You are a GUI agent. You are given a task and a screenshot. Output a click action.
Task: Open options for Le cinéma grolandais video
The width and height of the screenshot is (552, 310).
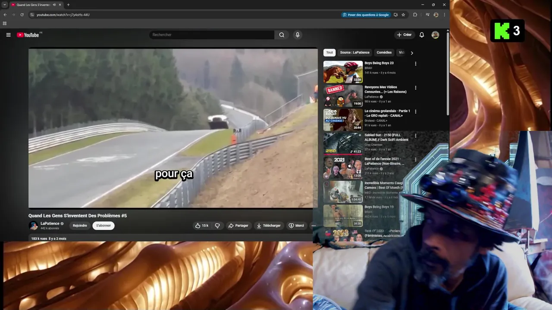coord(416,112)
